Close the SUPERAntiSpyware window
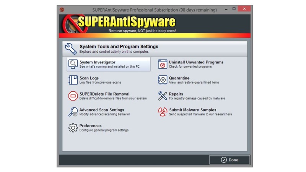This screenshot has height=172, width=306. coord(244,9)
